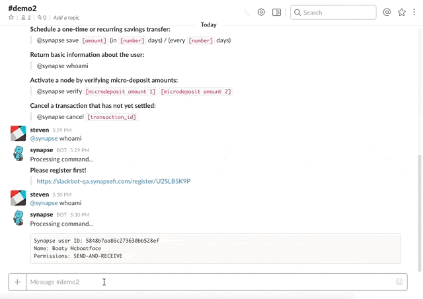View channel members count
The height and width of the screenshot is (299, 423).
pyautogui.click(x=25, y=18)
